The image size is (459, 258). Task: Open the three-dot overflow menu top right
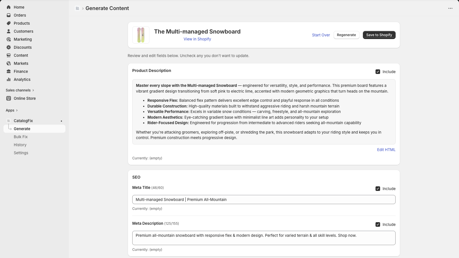[x=450, y=8]
